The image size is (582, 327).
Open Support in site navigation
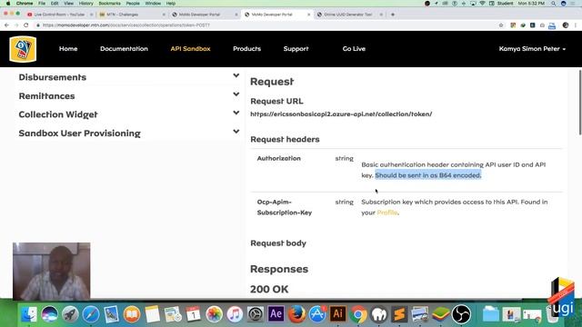coord(296,48)
